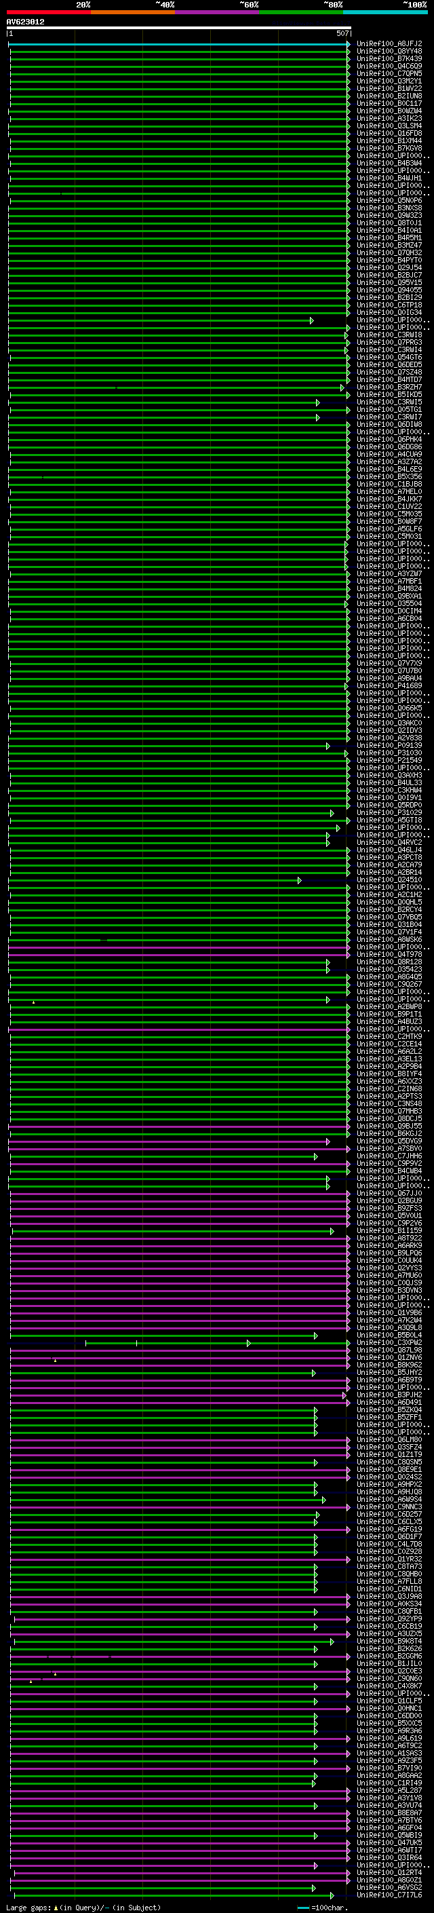Open the UniRef100_B4R5M1 hit label
This screenshot has width=434, height=1913.
click(389, 238)
